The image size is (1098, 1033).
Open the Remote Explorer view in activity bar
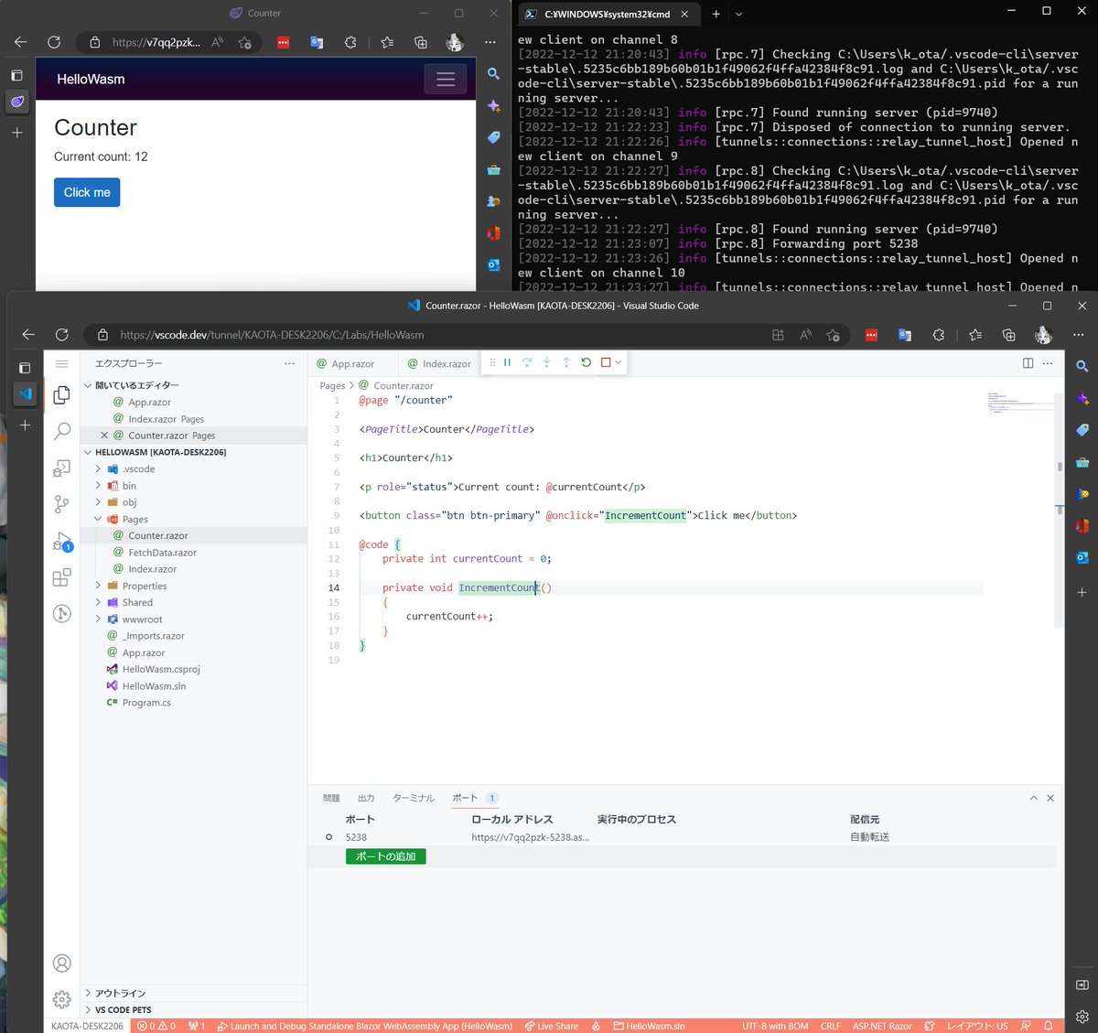pyautogui.click(x=62, y=468)
